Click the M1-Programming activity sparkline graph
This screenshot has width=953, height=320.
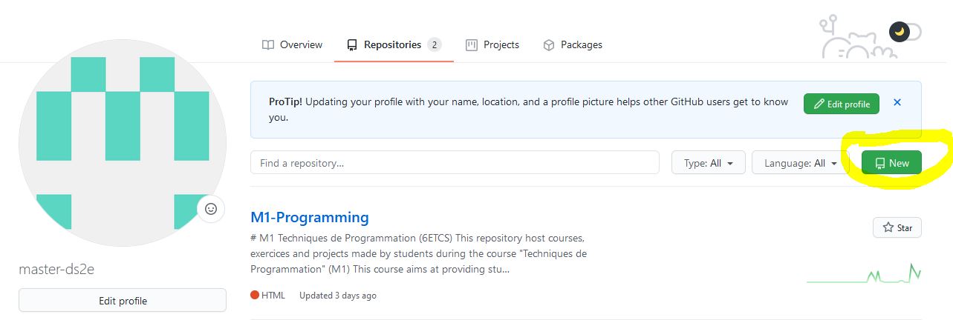point(864,275)
